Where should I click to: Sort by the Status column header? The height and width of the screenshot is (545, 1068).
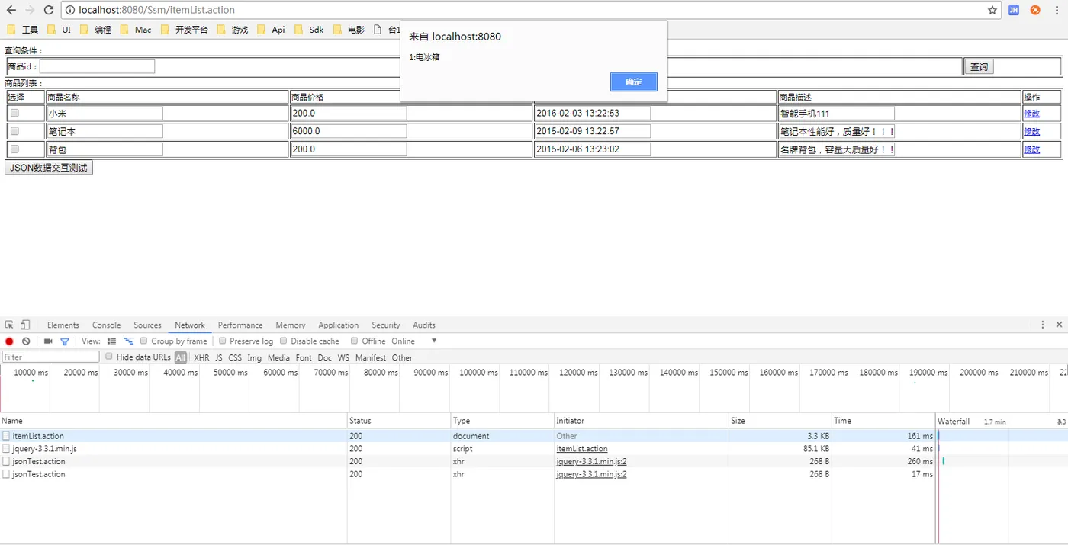[x=398, y=421]
